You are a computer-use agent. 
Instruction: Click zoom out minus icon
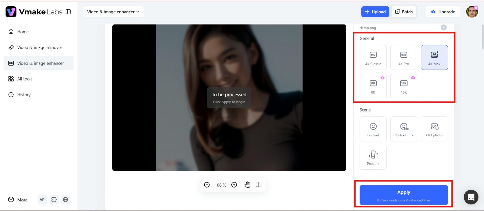[x=207, y=185]
